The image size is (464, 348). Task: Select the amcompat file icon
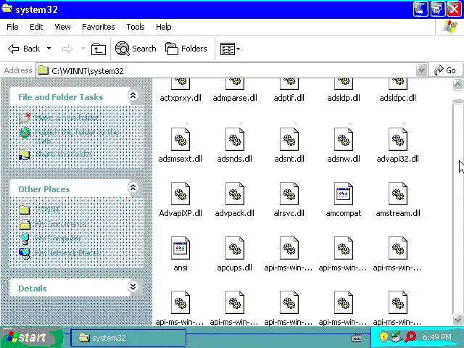344,194
